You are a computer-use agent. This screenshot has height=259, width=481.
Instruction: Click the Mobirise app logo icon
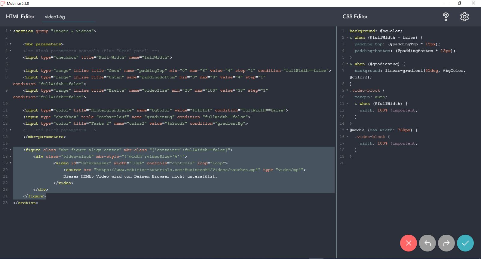3,3
